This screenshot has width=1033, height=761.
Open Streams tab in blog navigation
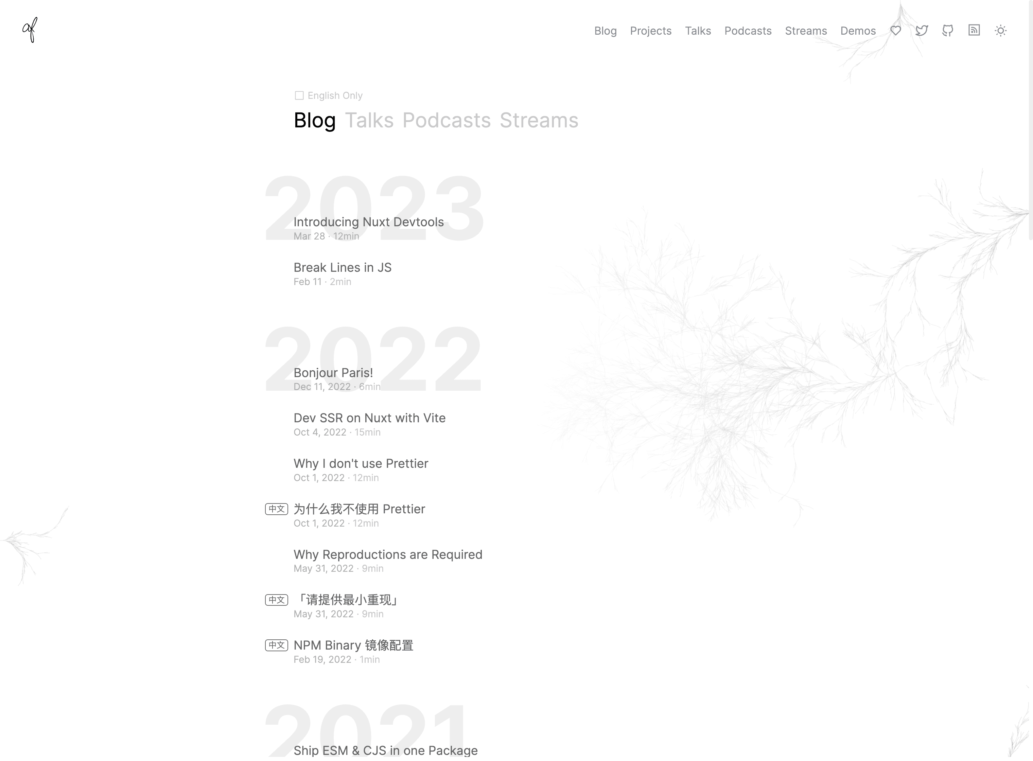point(539,120)
